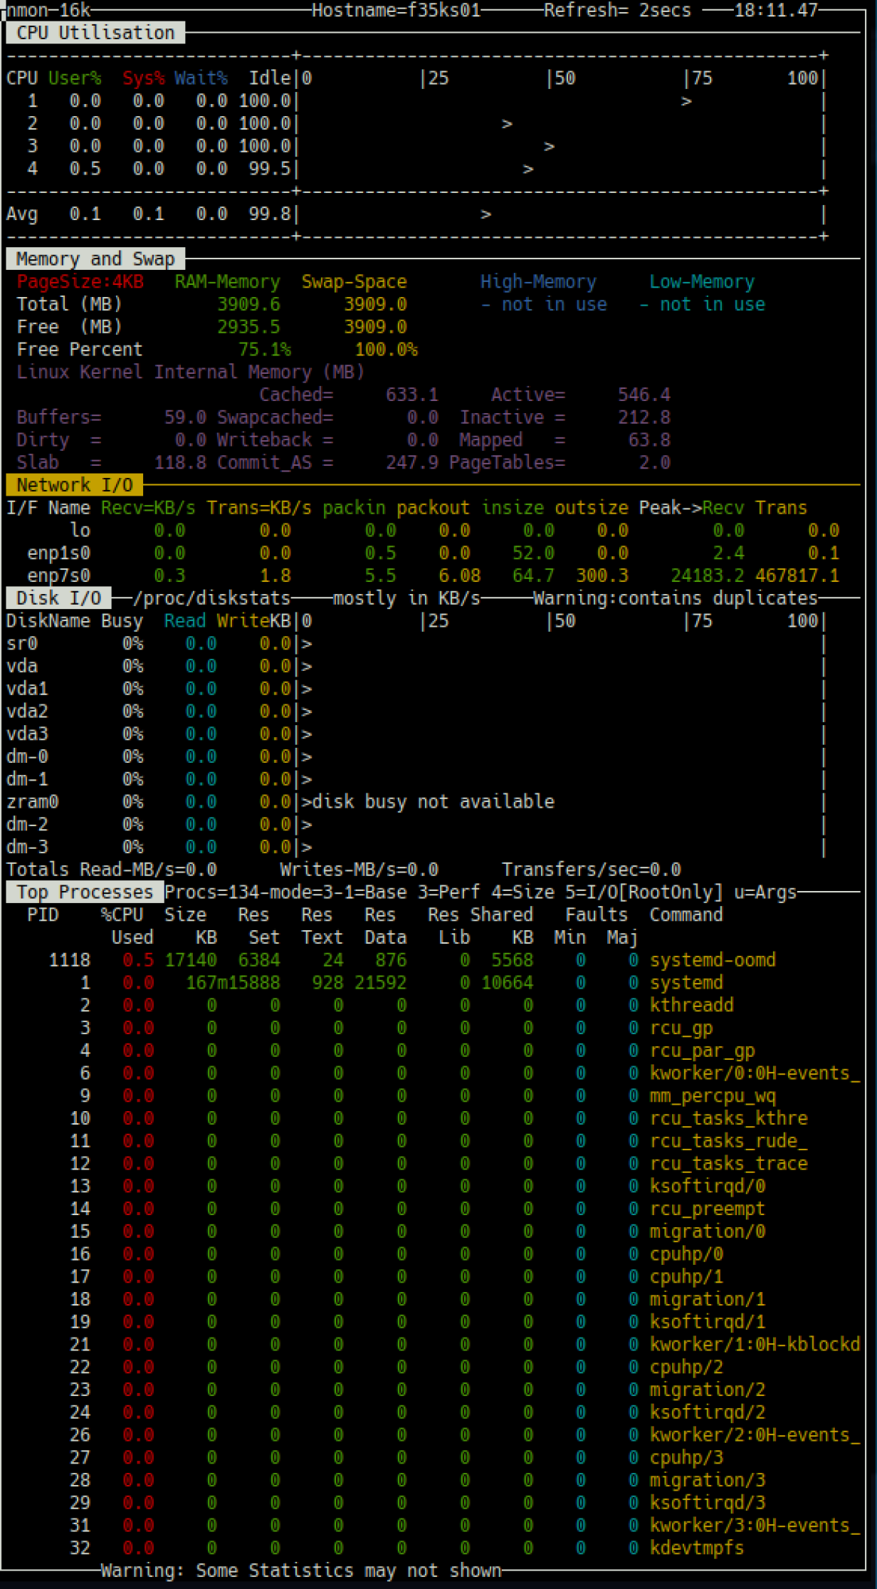The width and height of the screenshot is (877, 1589).
Task: Click the Avg CPU bar marker
Action: click(485, 214)
